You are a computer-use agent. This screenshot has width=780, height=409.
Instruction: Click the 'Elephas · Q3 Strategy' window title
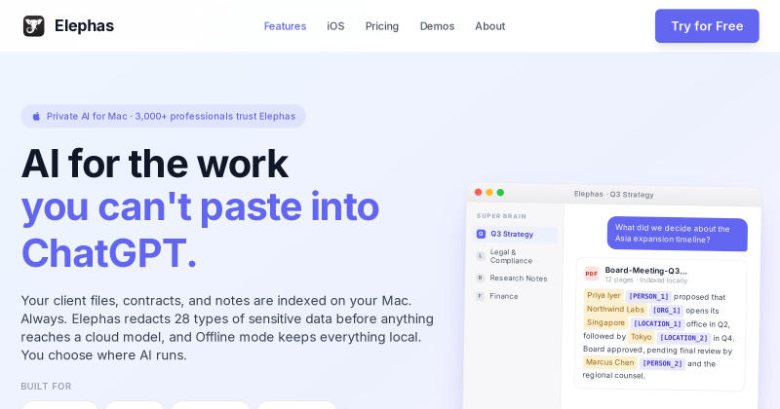coord(614,195)
